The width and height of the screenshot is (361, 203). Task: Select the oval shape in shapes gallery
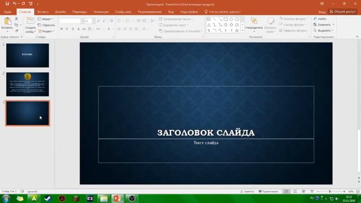tap(231, 19)
